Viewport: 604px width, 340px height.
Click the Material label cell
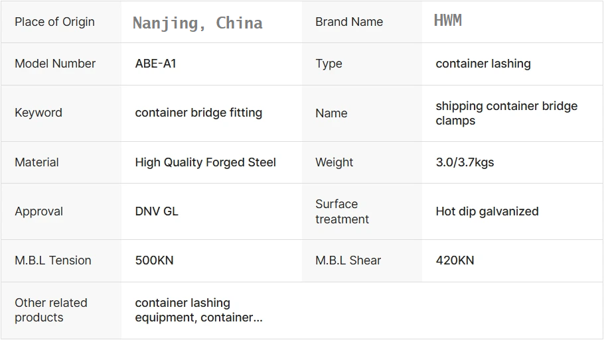(37, 162)
